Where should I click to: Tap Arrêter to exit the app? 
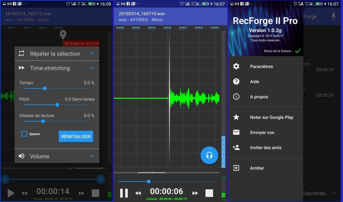point(257,168)
